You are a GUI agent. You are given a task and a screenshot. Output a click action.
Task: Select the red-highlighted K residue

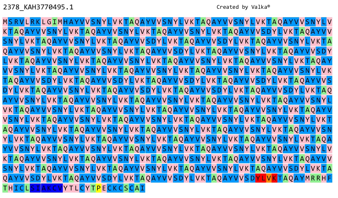click(x=274, y=178)
